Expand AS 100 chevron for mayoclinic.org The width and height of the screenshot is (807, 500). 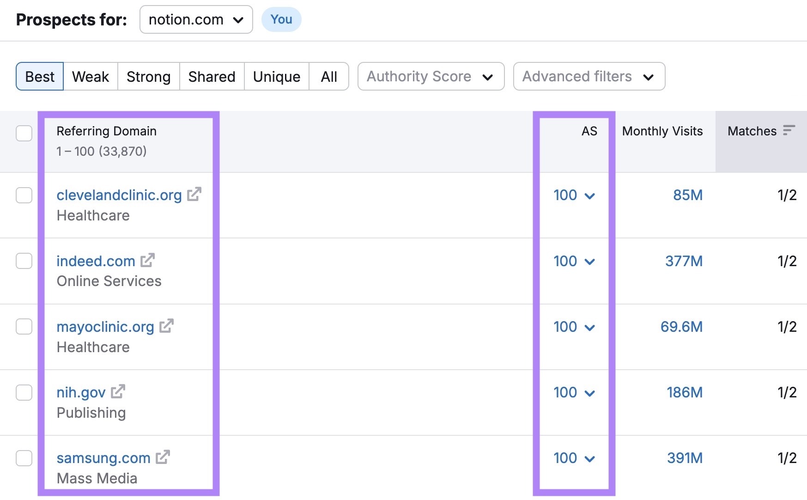click(589, 328)
